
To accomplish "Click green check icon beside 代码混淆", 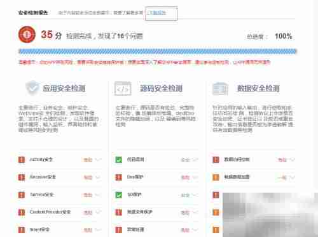I will coord(119,160).
